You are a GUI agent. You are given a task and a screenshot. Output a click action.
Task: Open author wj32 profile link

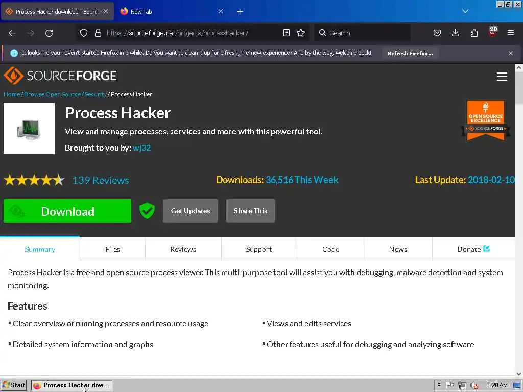142,148
